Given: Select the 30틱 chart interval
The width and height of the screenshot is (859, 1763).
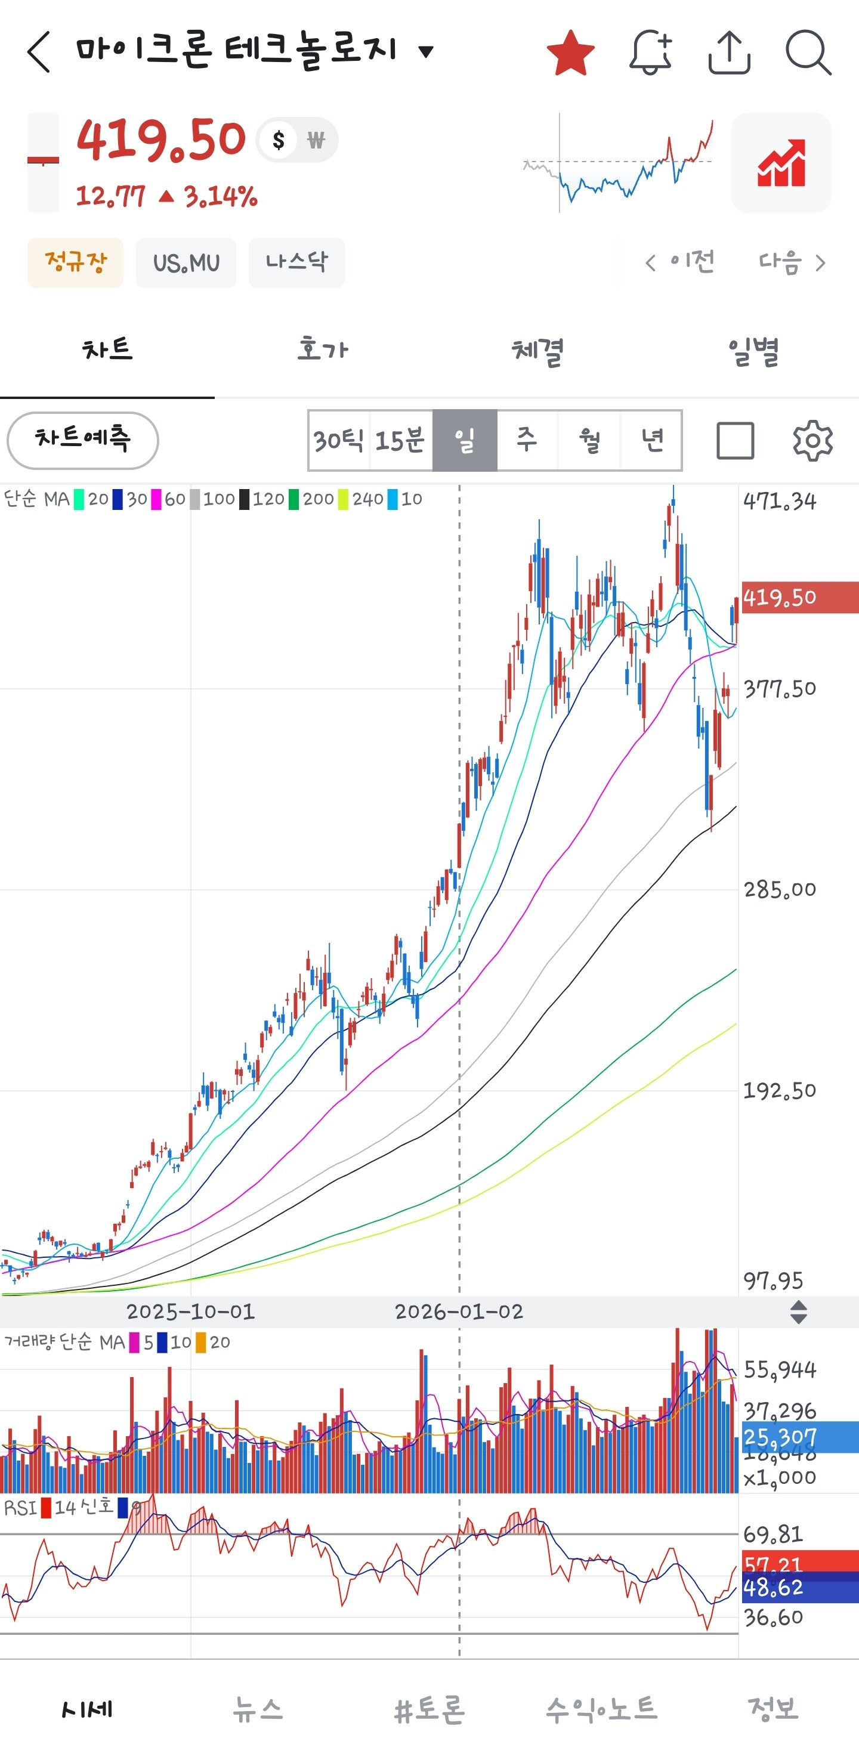Looking at the screenshot, I should point(339,440).
